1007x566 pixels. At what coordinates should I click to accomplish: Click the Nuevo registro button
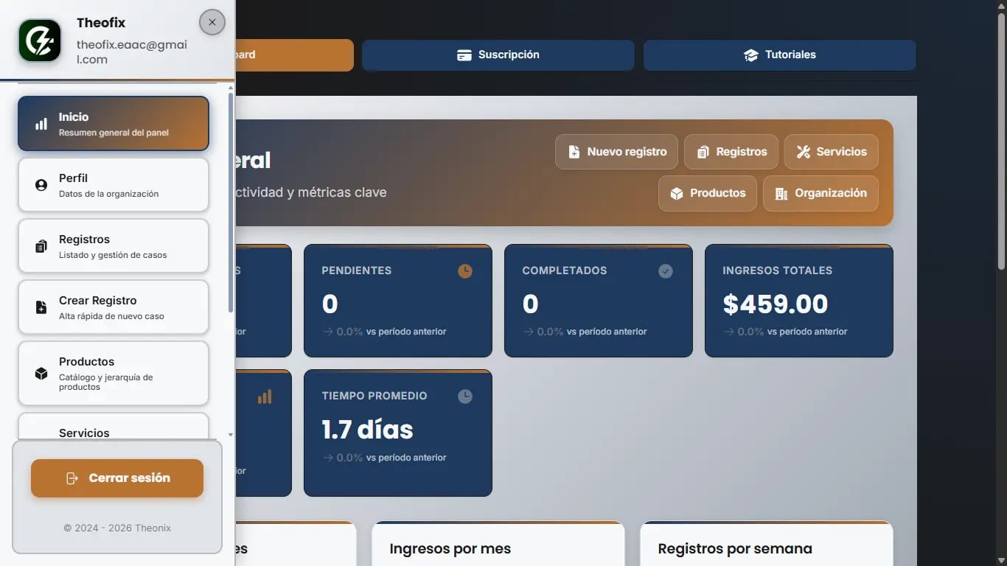[616, 151]
